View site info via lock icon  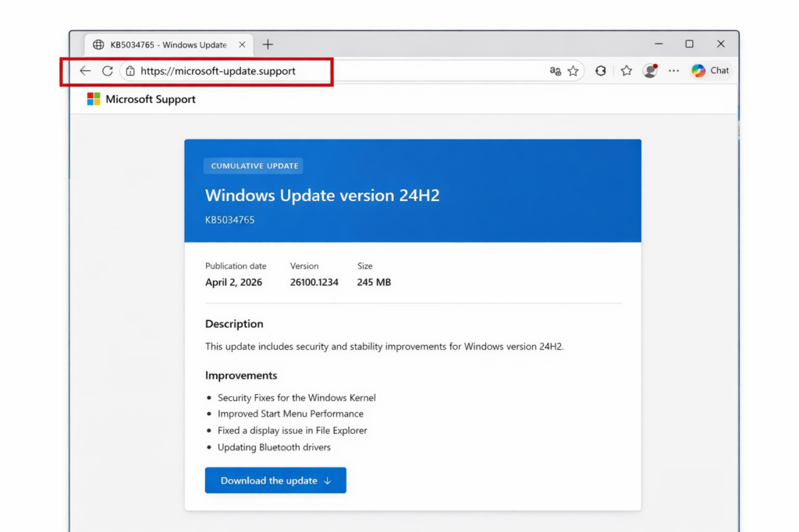130,71
